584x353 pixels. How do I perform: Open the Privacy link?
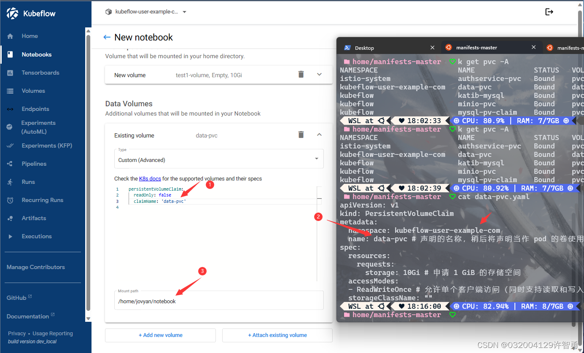coord(17,334)
